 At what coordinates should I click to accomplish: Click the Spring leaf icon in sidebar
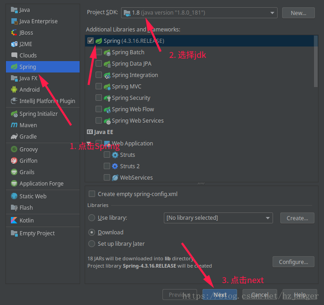(x=14, y=67)
